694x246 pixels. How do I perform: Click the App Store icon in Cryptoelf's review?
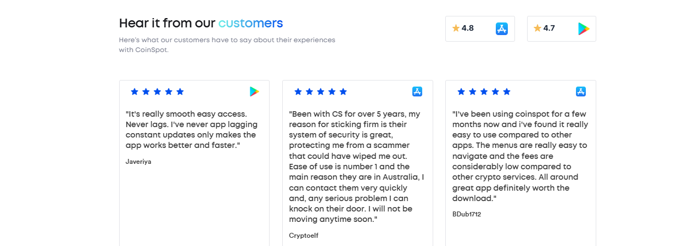point(417,91)
